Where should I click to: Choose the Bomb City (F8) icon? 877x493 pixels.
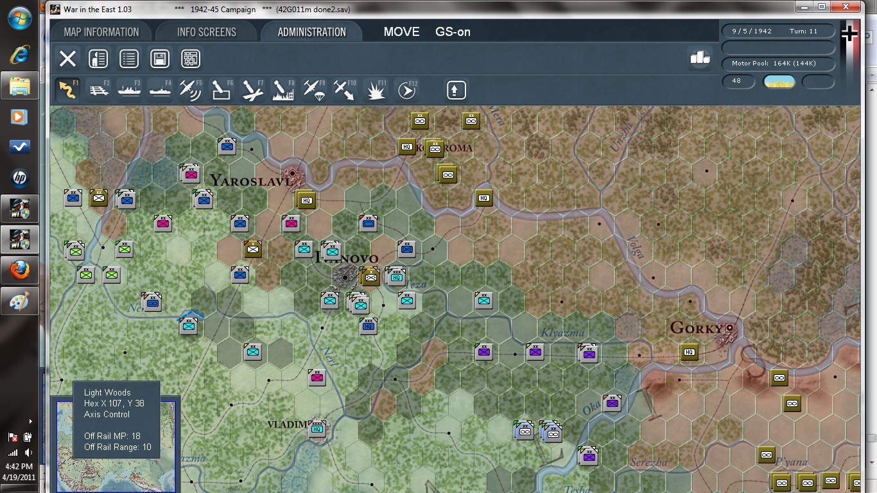tap(283, 90)
